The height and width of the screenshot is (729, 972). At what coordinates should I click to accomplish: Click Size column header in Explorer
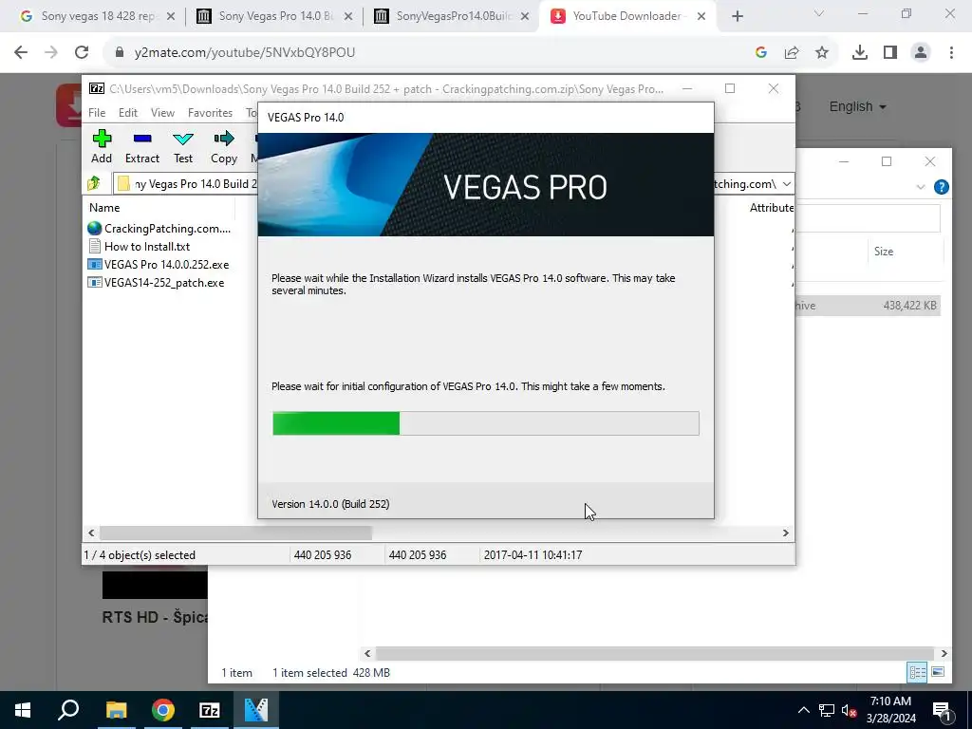pyautogui.click(x=884, y=251)
